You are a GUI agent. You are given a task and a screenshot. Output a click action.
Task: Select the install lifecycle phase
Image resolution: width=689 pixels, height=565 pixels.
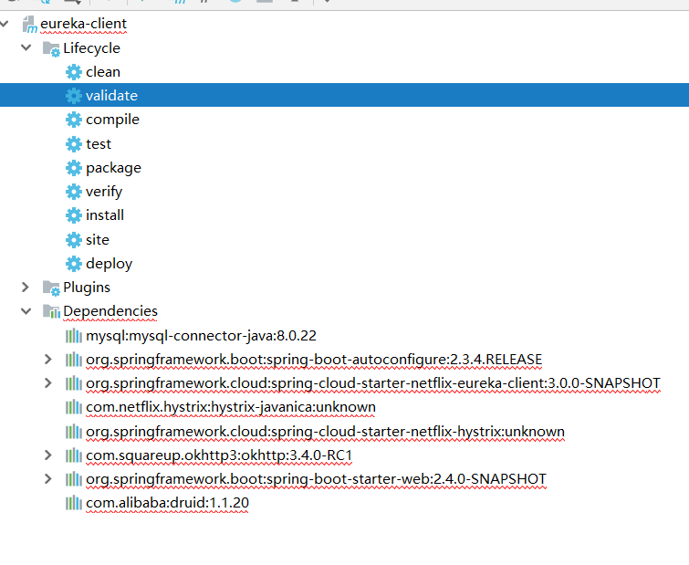[x=105, y=215]
